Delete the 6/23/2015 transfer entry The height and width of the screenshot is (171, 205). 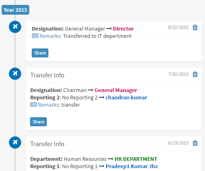pyautogui.click(x=195, y=143)
